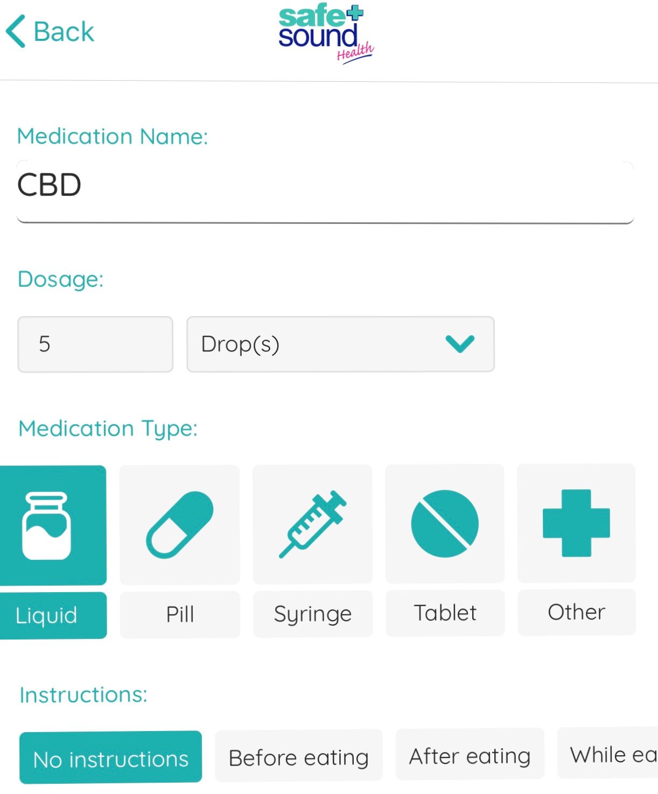The height and width of the screenshot is (794, 658).
Task: Click the Back button
Action: (x=50, y=31)
